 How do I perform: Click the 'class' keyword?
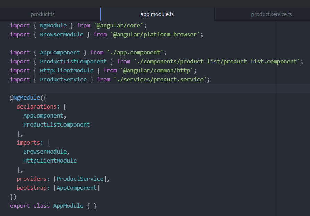coord(42,206)
